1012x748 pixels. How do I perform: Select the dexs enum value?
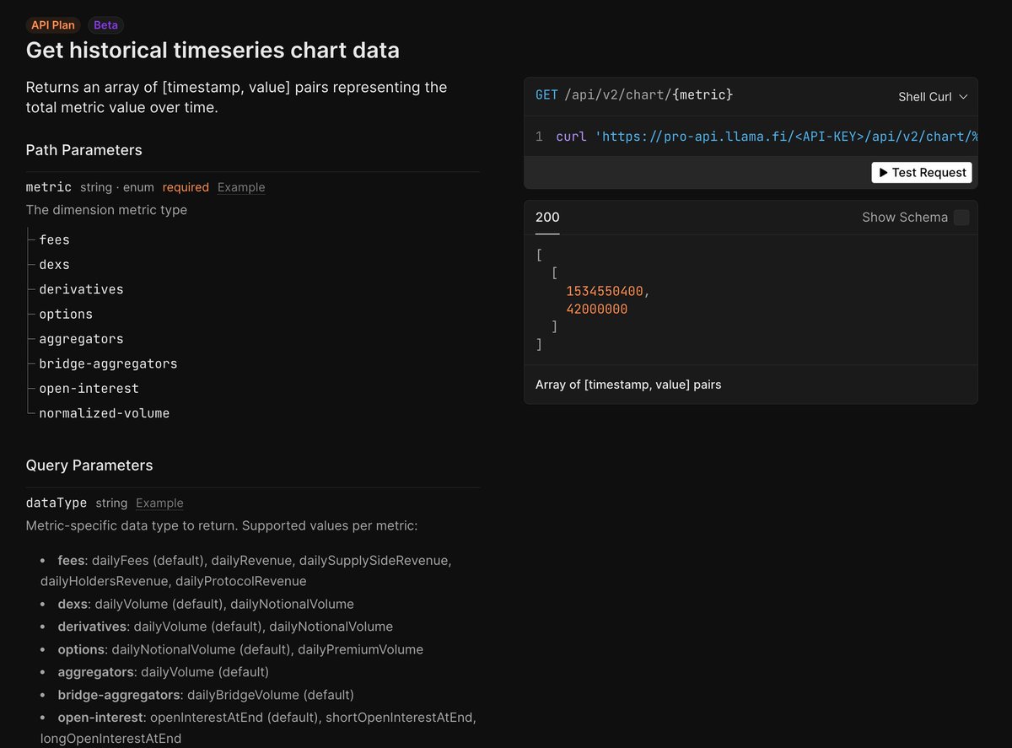tap(55, 265)
